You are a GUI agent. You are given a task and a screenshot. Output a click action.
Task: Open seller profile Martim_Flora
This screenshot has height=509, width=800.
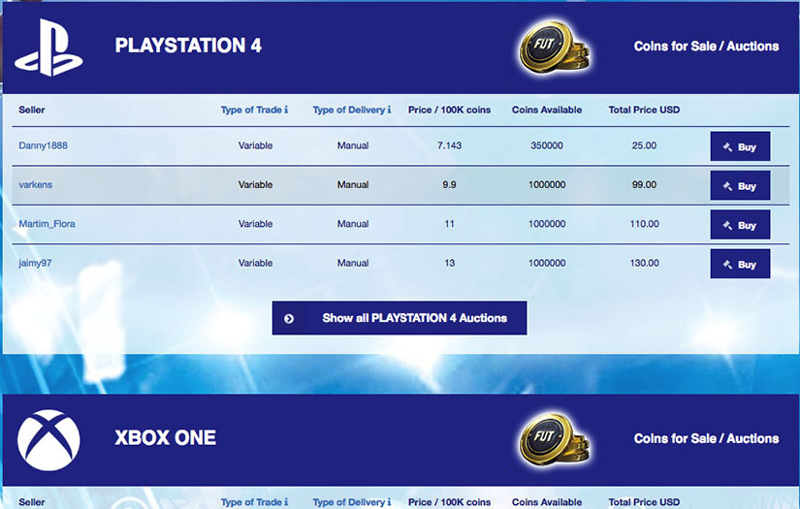click(47, 224)
